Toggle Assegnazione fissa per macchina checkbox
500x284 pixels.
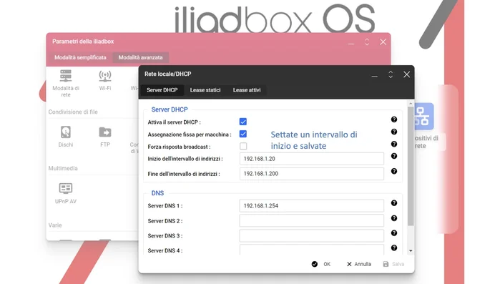[x=243, y=134]
